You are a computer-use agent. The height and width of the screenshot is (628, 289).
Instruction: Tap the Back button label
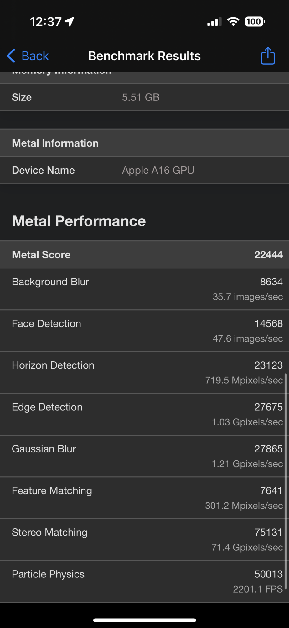[x=35, y=56]
